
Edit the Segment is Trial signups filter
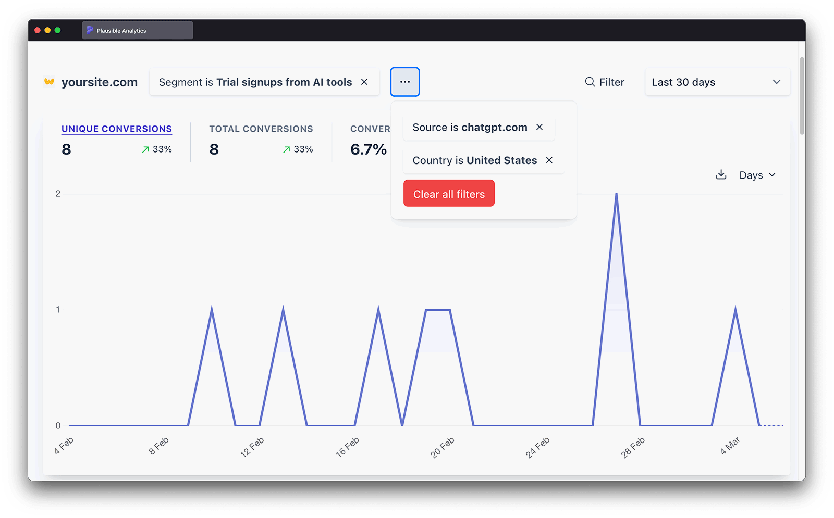tap(255, 82)
